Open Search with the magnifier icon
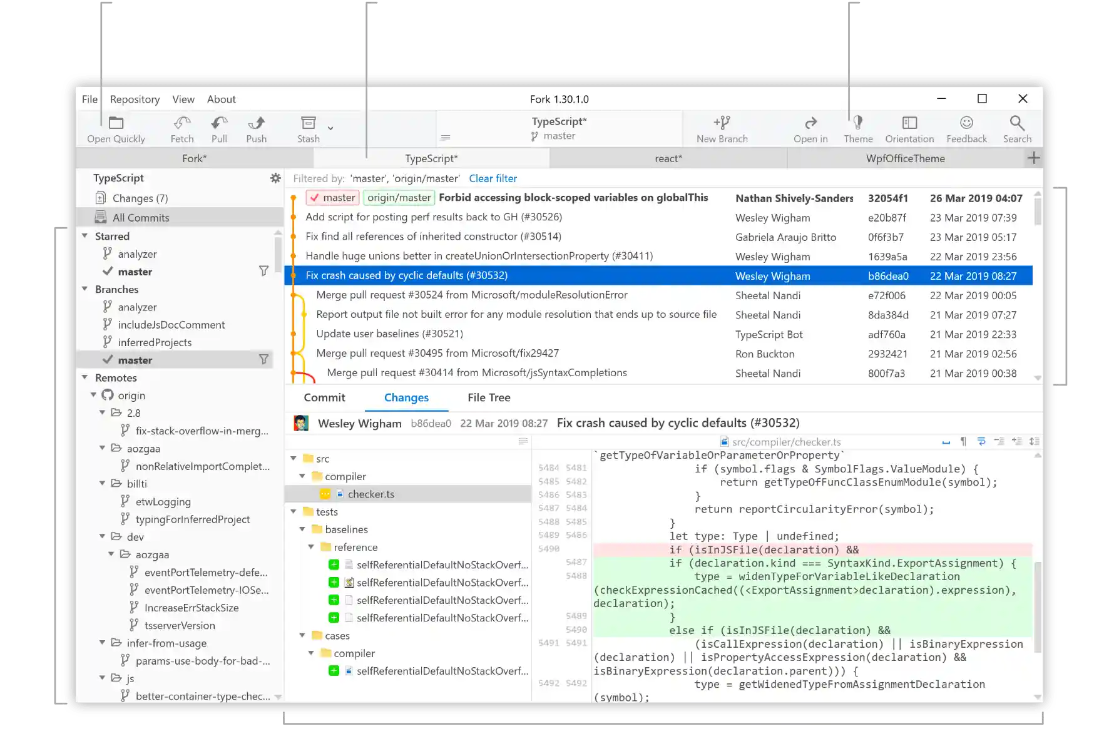This screenshot has width=1114, height=751. click(x=1016, y=123)
